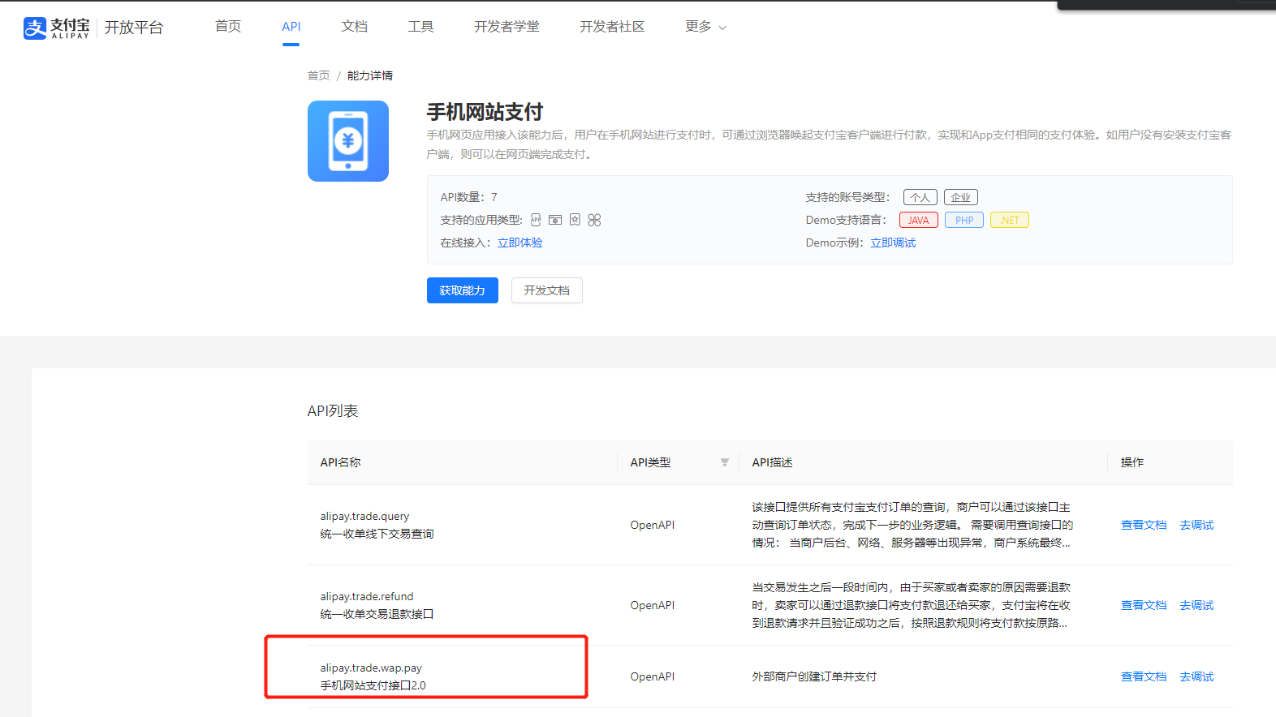Viewport: 1276px width, 717px height.
Task: Click the 手机网站支付 phone payment icon
Action: click(x=348, y=141)
